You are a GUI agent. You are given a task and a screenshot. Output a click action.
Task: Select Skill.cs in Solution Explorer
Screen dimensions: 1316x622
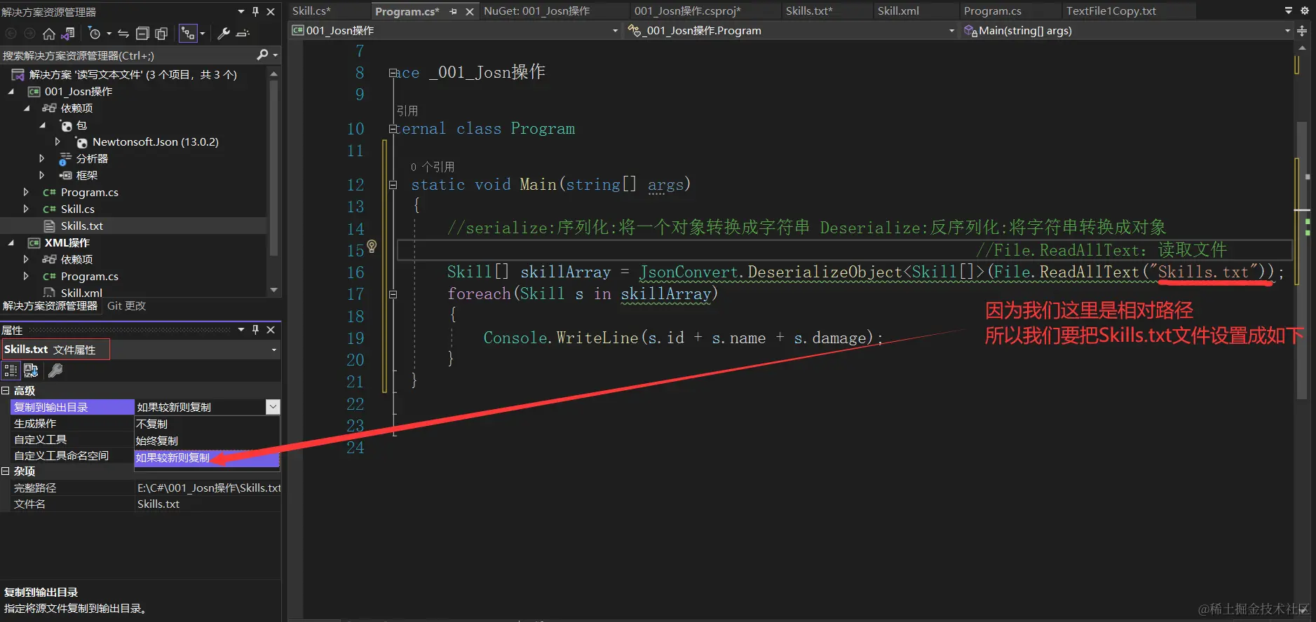pyautogui.click(x=77, y=209)
